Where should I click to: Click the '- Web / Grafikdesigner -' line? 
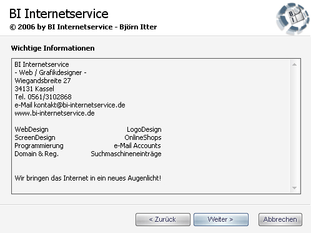point(51,72)
